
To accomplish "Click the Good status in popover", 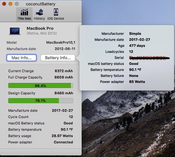I will coord(134,64).
